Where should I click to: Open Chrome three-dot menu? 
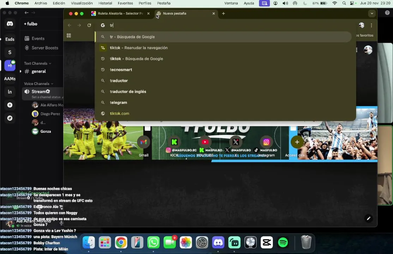[x=371, y=25]
